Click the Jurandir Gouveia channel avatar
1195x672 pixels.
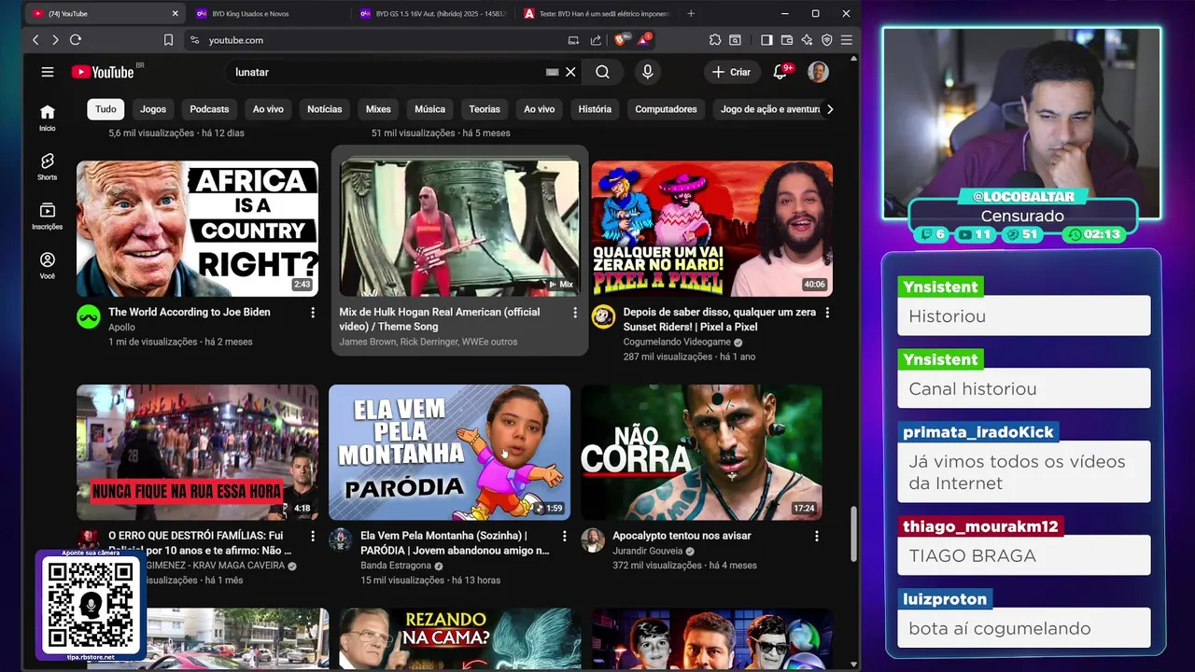point(593,539)
